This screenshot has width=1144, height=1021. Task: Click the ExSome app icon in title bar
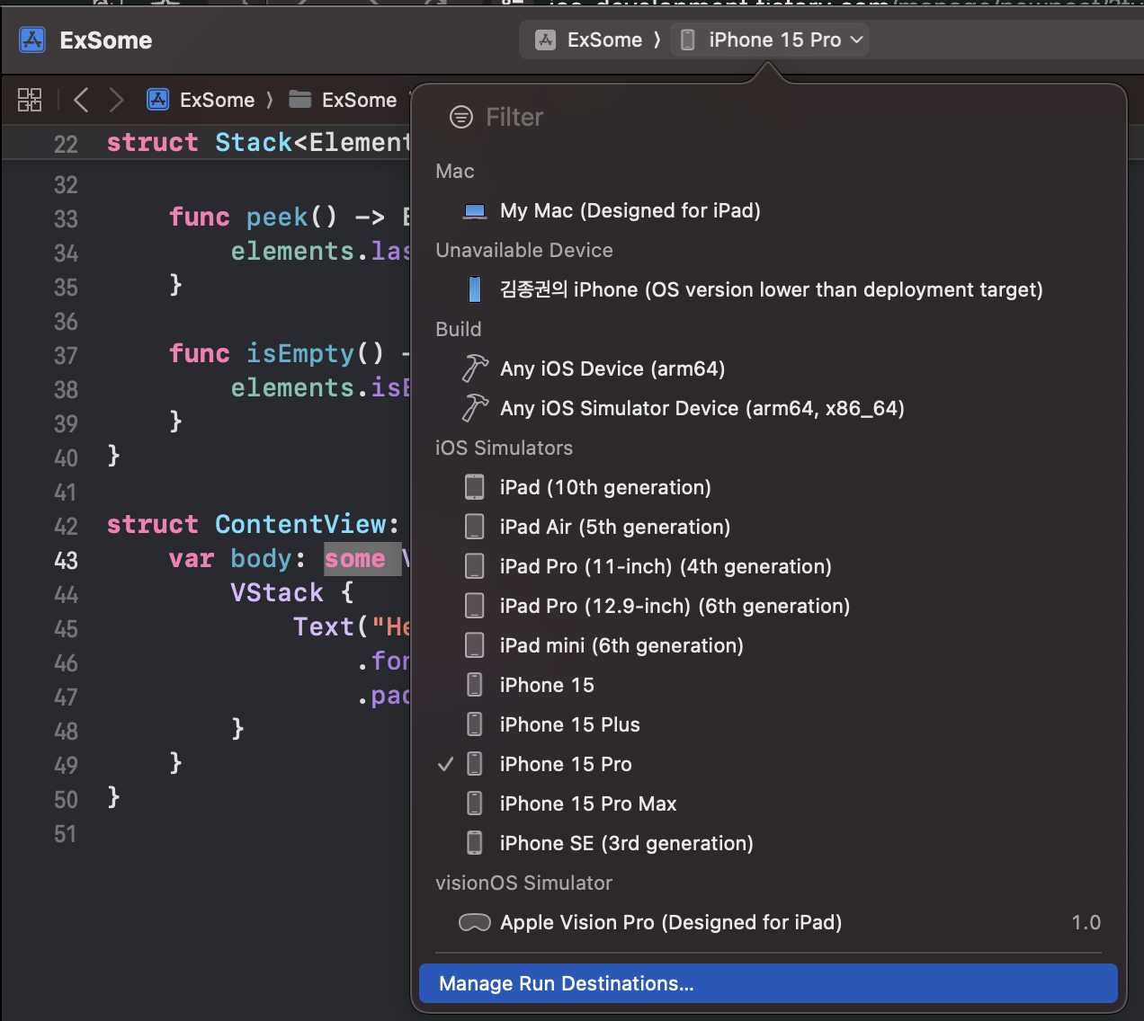coord(32,40)
